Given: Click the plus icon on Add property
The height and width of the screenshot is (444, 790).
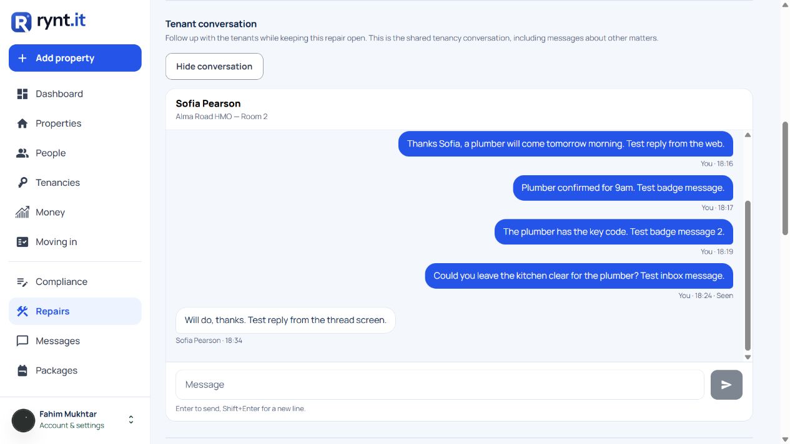Looking at the screenshot, I should (22, 58).
